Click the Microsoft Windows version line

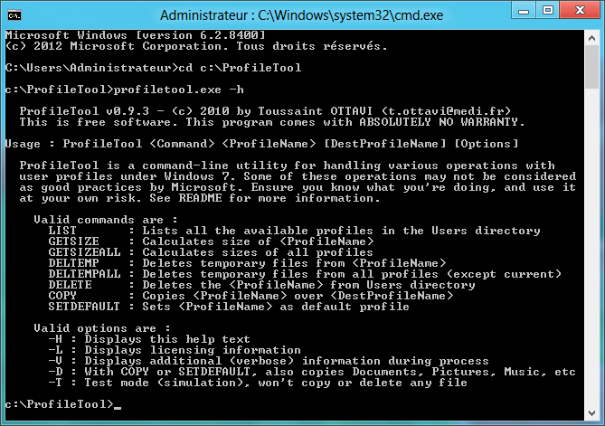(136, 35)
